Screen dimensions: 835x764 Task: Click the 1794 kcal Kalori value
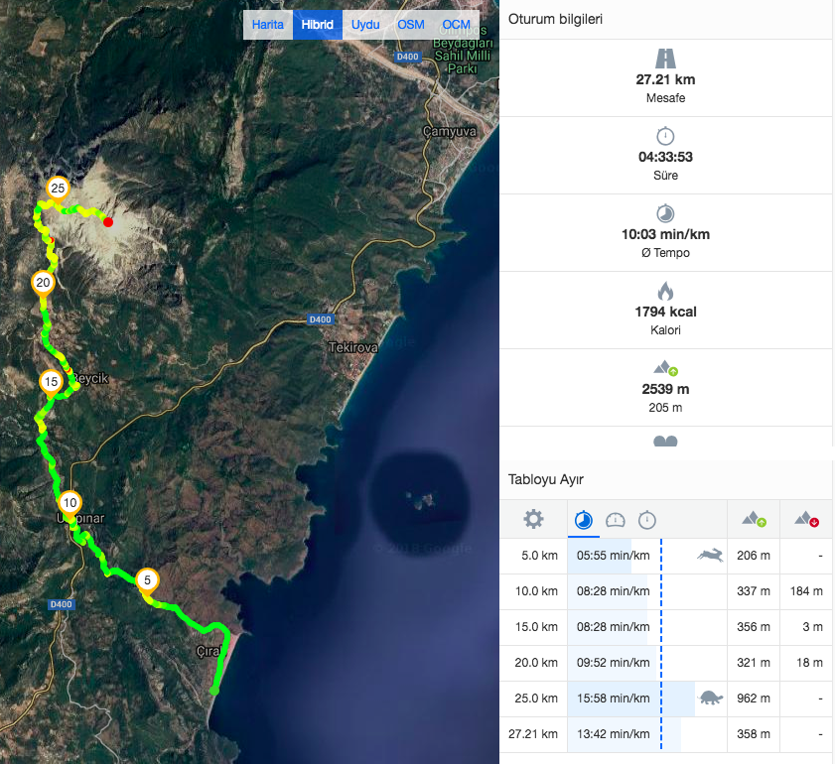click(x=665, y=312)
